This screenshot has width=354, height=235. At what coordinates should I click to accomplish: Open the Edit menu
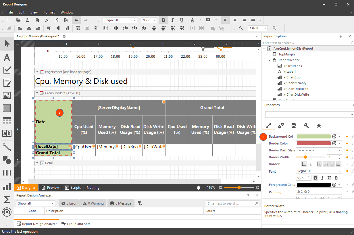22,12
